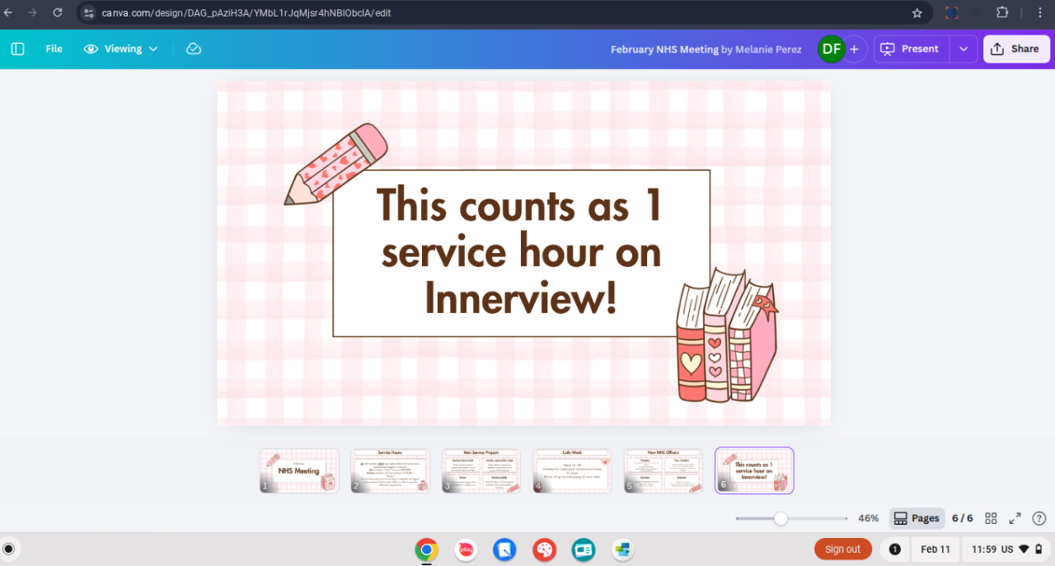Image resolution: width=1055 pixels, height=566 pixels.
Task: Go back in the browser
Action: coord(8,12)
